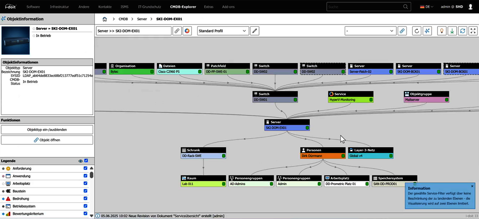Click into the Suche search field

click(363, 7)
